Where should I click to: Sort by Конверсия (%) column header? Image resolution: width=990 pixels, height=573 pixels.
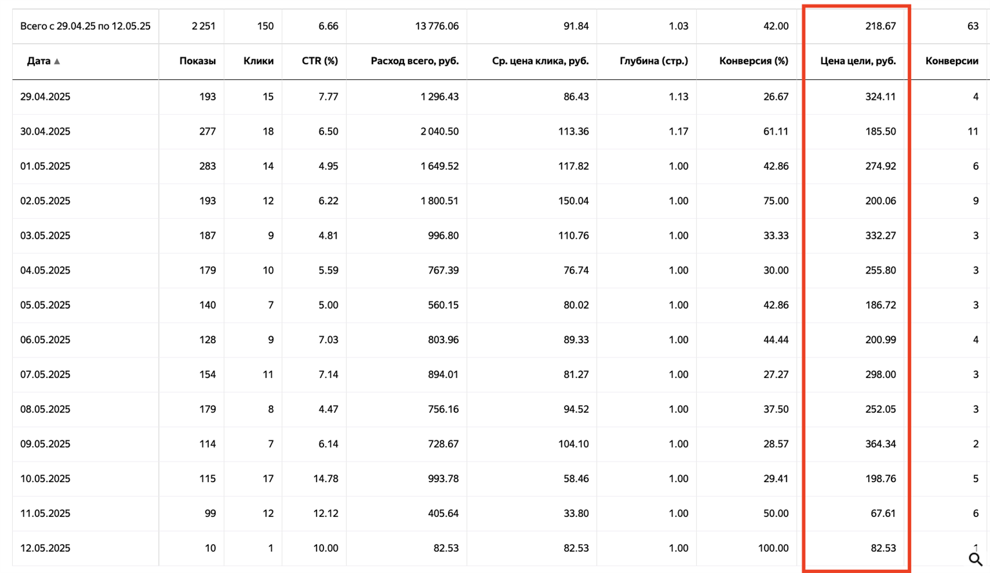753,61
